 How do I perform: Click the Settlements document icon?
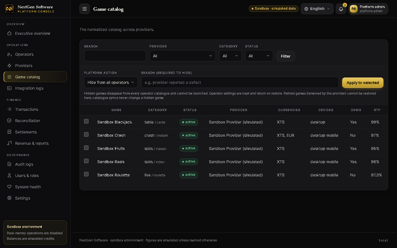click(x=9, y=132)
